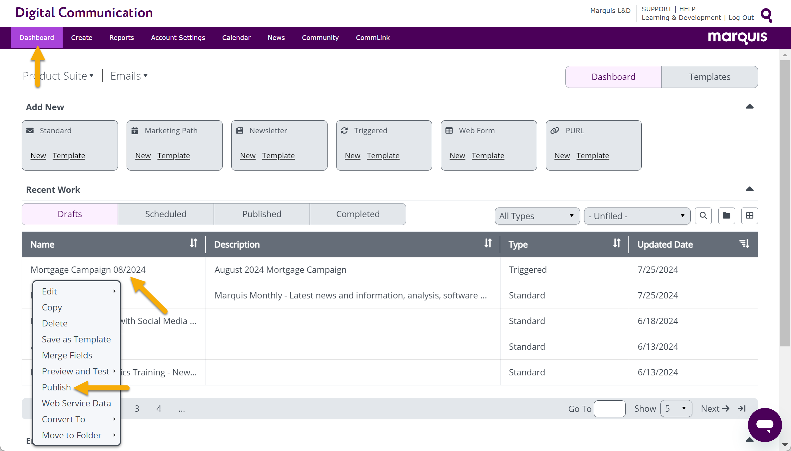Expand the Convert To submenu
The width and height of the screenshot is (791, 451).
77,419
